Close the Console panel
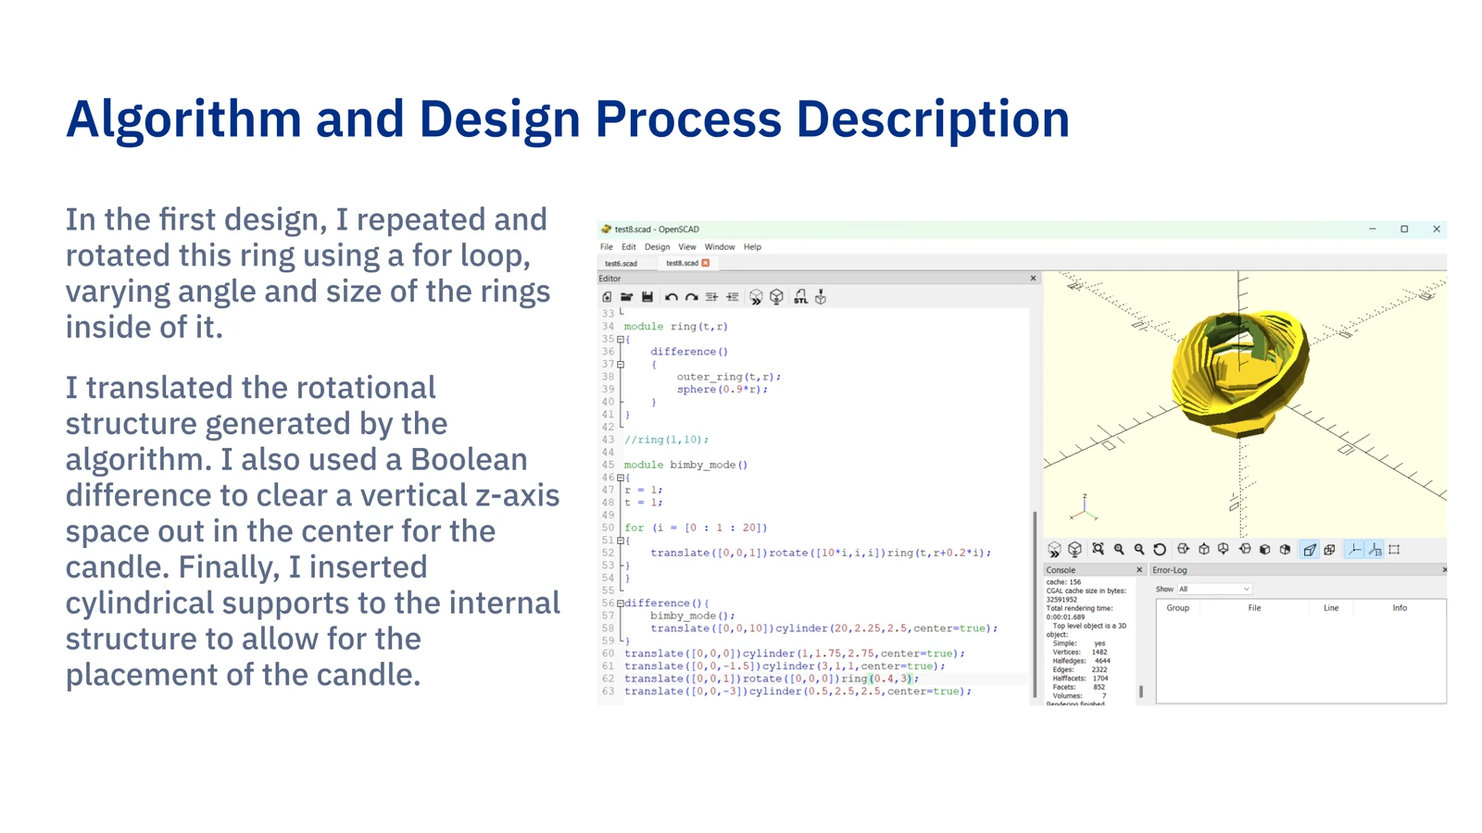Viewport: 1482px width, 833px height. pyautogui.click(x=1139, y=570)
